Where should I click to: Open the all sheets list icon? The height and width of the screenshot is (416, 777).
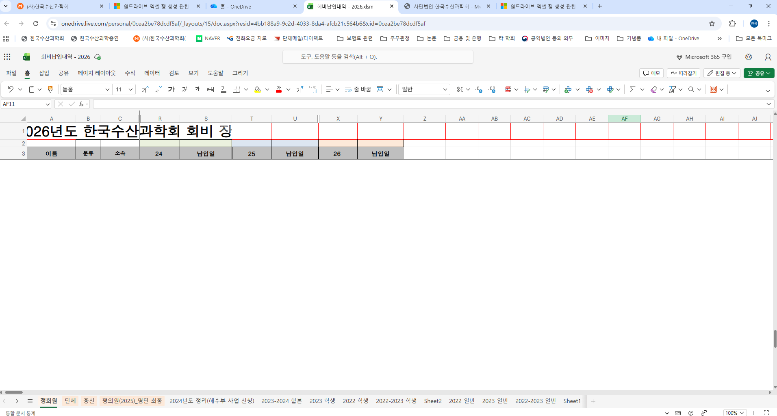click(30, 401)
